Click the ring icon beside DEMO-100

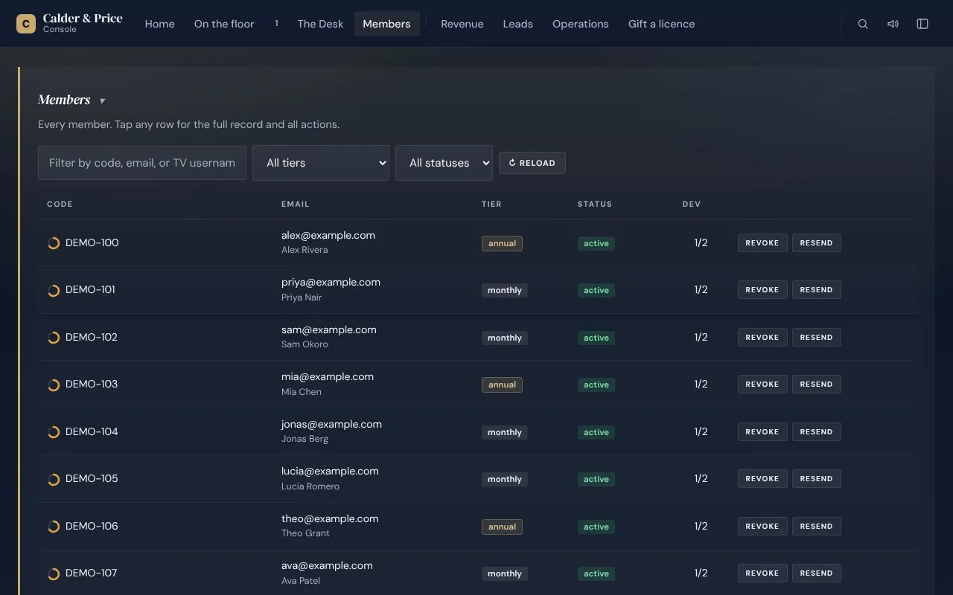54,243
